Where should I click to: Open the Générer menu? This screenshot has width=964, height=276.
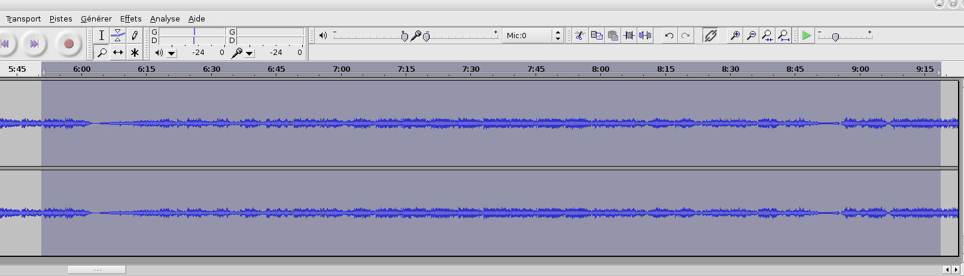point(96,19)
